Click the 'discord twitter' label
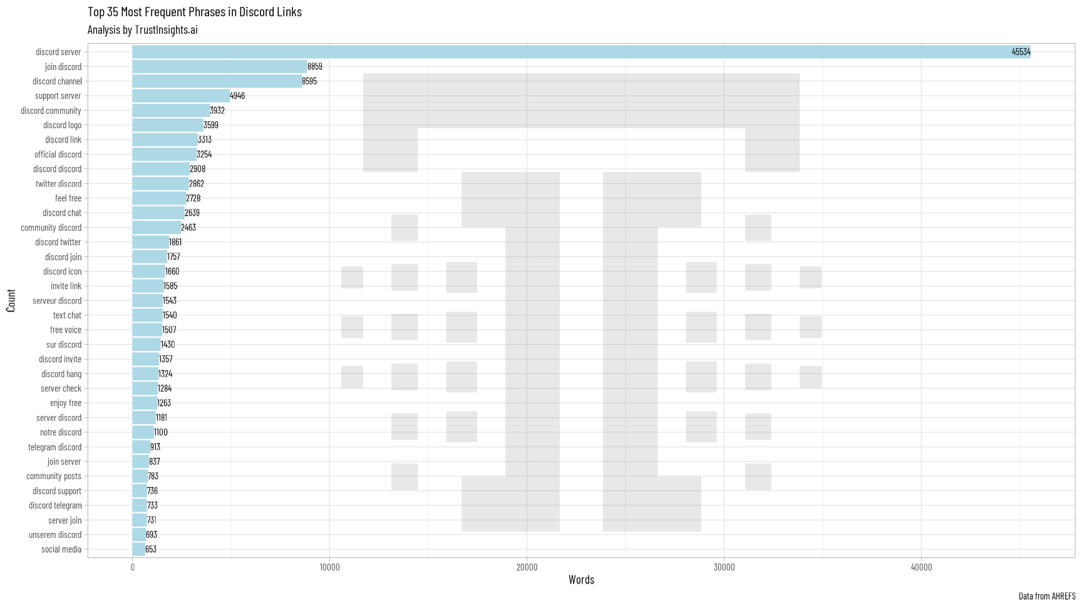 58,242
